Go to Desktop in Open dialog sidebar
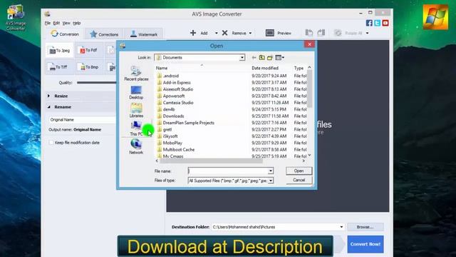 (x=136, y=92)
